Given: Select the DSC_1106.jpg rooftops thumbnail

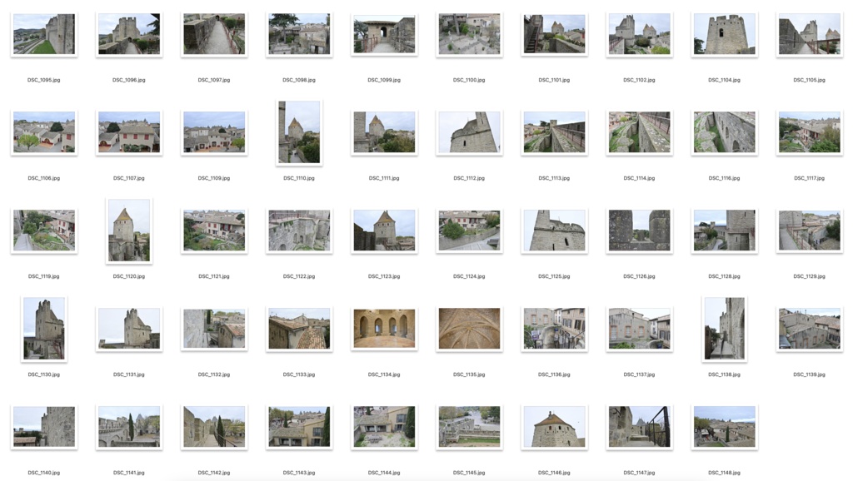Looking at the screenshot, I should tap(44, 132).
